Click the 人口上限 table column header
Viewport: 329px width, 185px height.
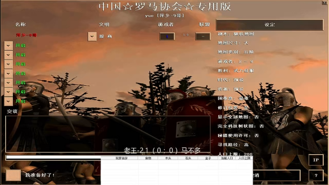coord(244,158)
